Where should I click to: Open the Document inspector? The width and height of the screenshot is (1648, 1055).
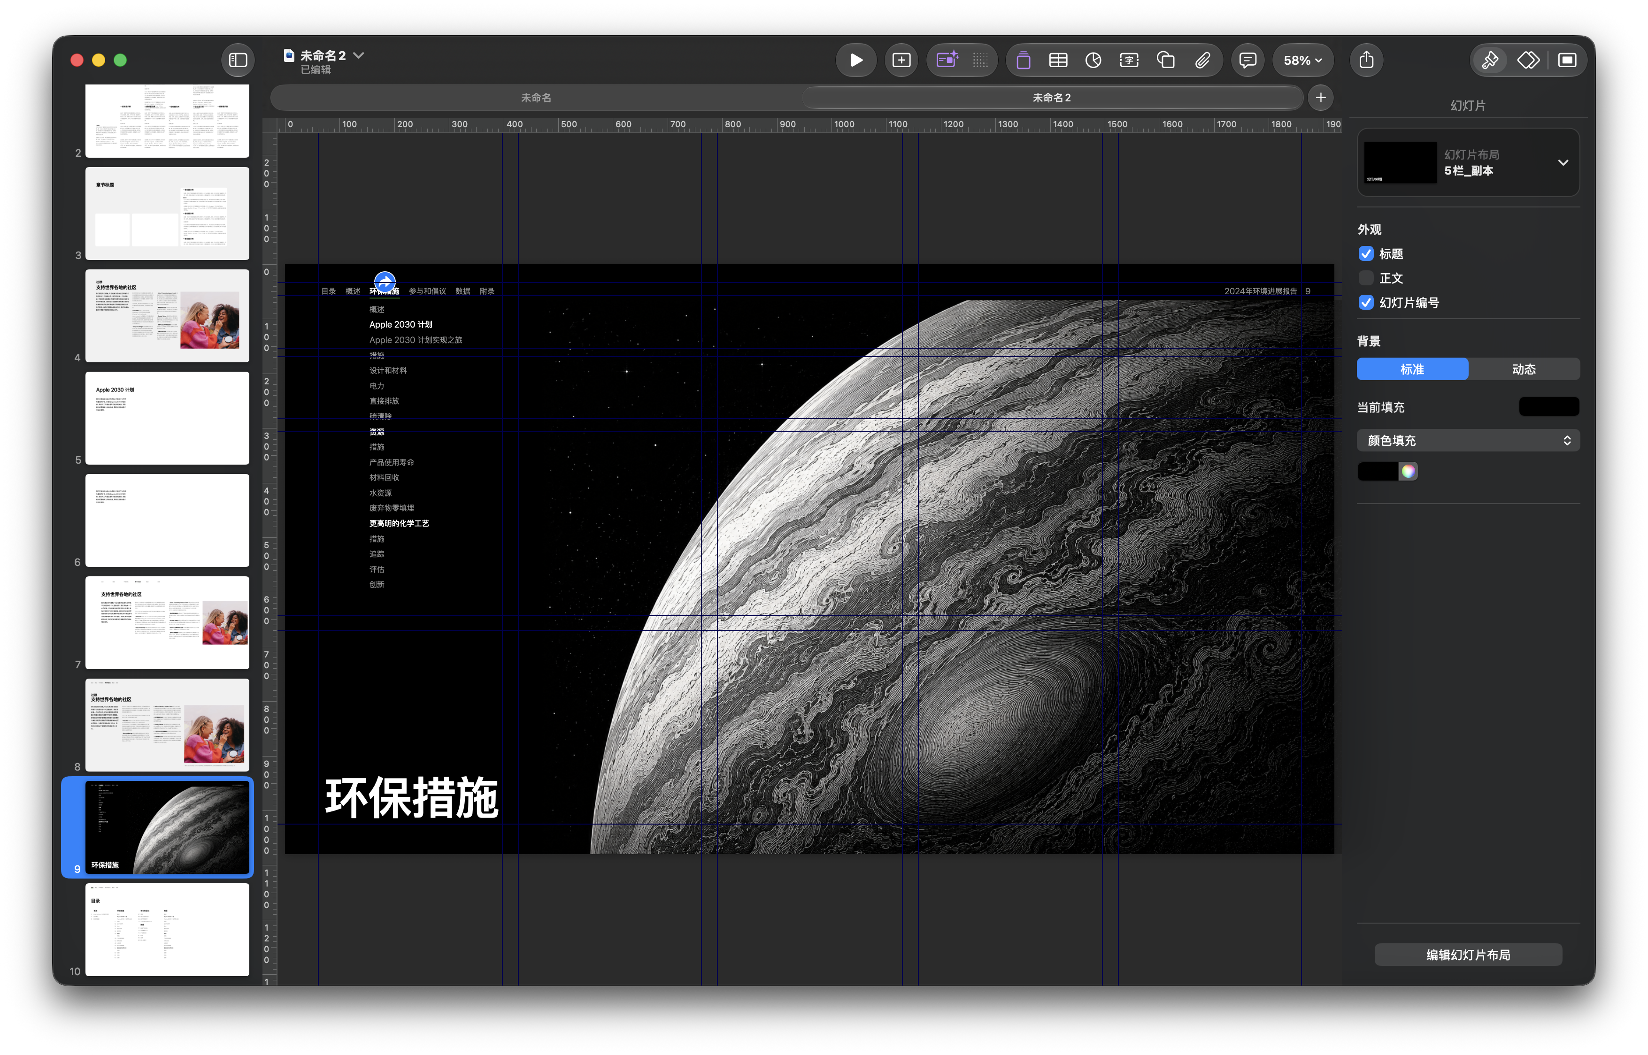[x=1567, y=60]
